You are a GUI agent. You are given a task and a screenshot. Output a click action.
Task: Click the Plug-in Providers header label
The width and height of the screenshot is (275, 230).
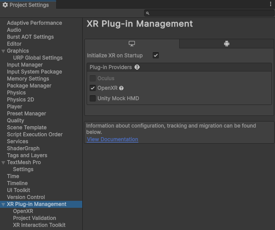111,67
